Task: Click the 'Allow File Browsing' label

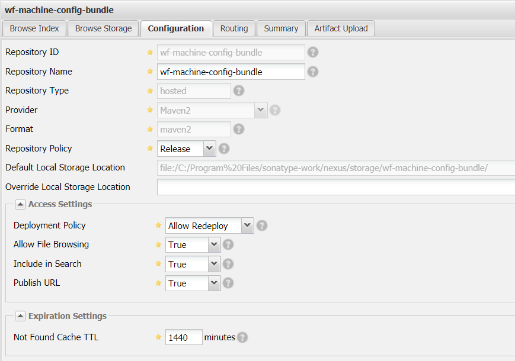Action: [x=51, y=244]
